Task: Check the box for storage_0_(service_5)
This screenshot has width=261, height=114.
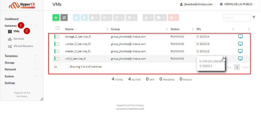Action: (x=57, y=37)
